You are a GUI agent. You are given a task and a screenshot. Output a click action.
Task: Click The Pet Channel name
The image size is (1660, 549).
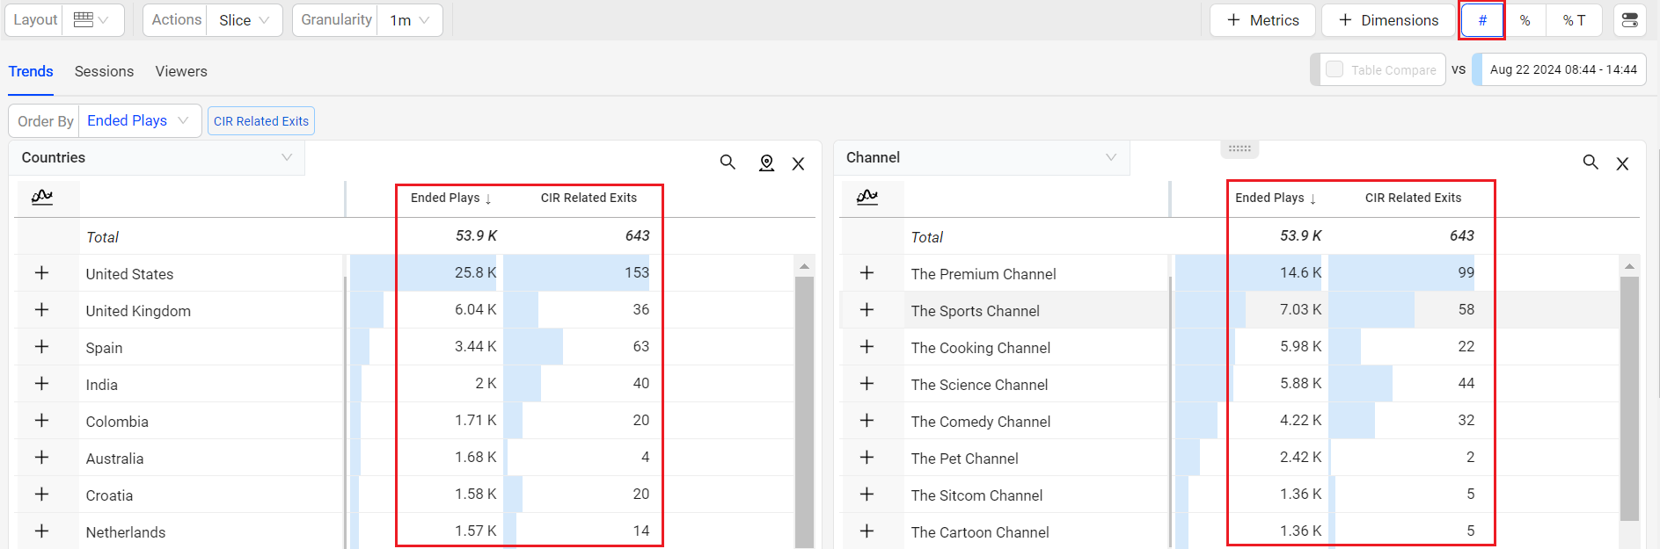coord(964,459)
